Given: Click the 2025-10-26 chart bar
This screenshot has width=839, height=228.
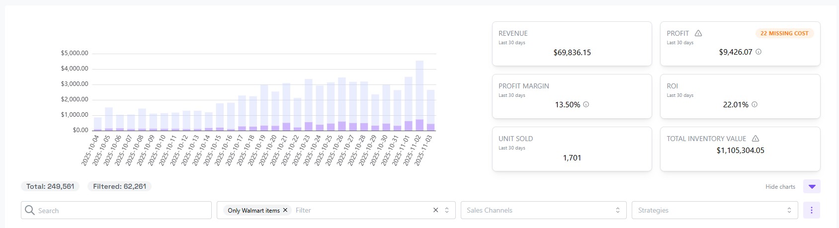Looking at the screenshot, I should point(342,104).
